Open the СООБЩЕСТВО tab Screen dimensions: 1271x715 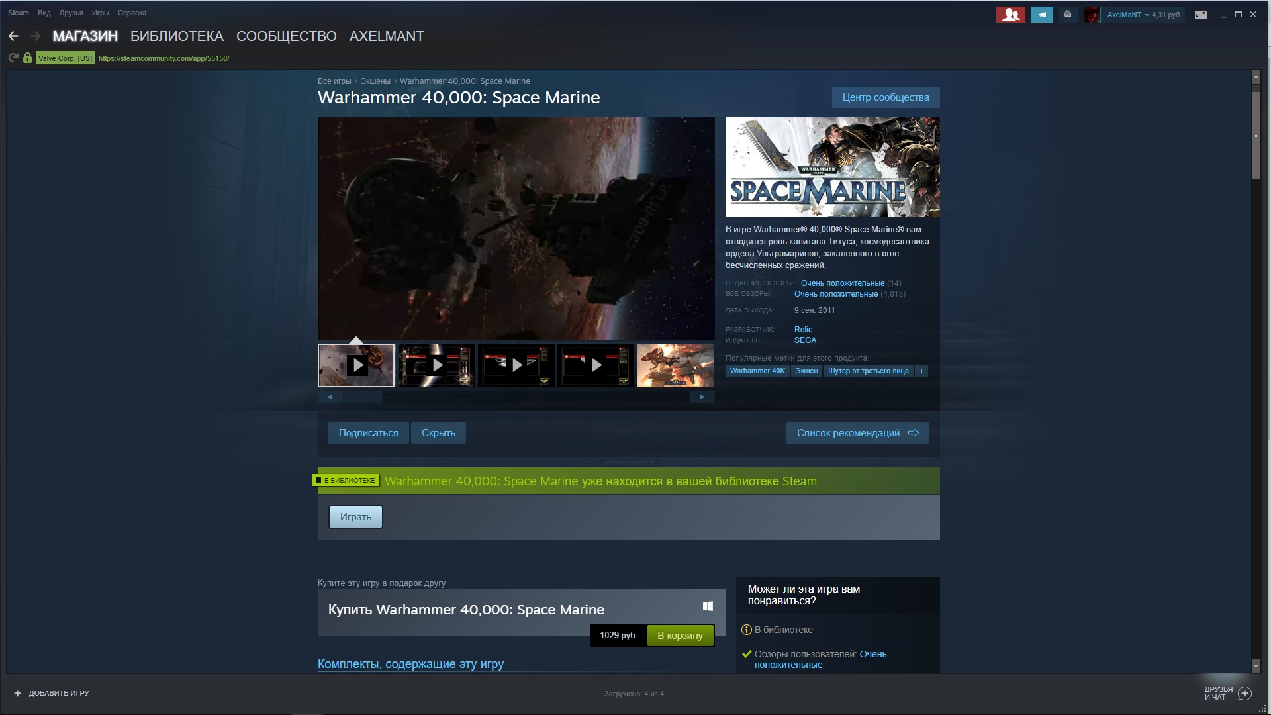coord(286,36)
